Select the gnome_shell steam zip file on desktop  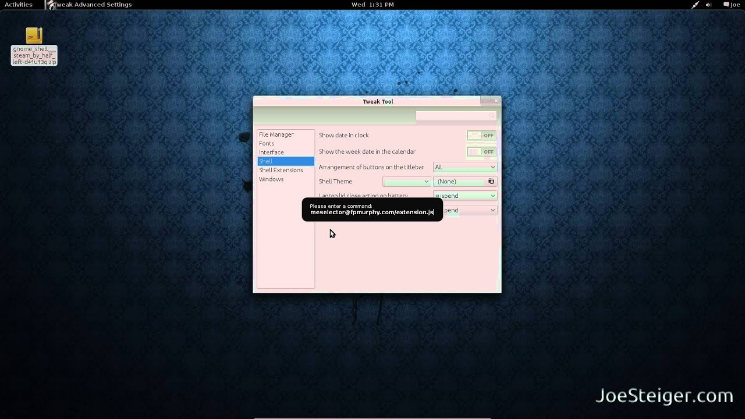click(34, 47)
